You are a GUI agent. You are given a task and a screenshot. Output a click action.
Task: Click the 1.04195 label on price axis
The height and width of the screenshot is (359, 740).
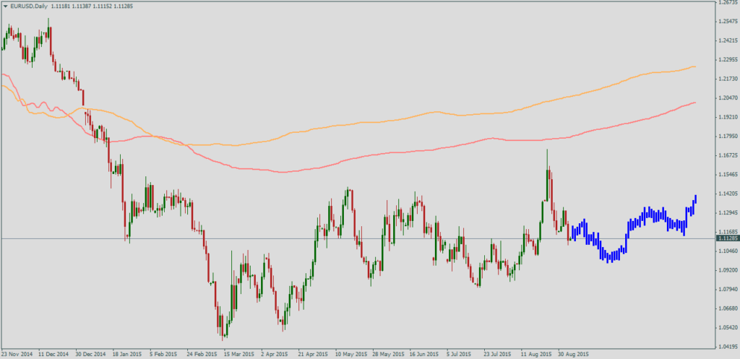726,347
